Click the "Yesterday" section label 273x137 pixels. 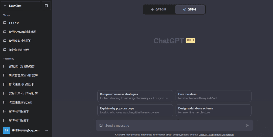9,59
